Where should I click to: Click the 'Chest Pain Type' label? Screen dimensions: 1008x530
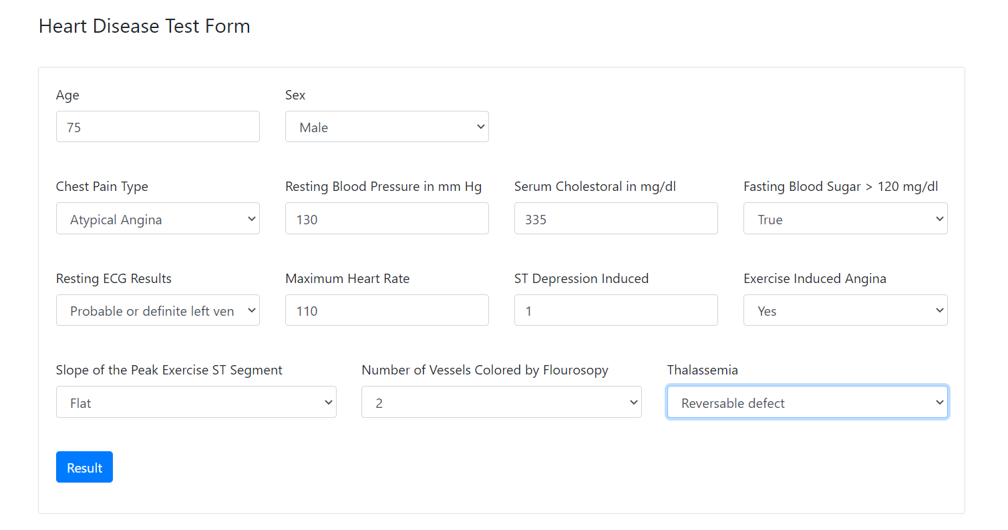tap(102, 187)
